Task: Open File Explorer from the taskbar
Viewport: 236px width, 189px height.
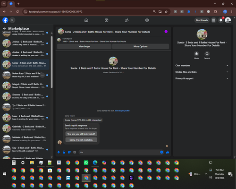Action: pos(32,163)
